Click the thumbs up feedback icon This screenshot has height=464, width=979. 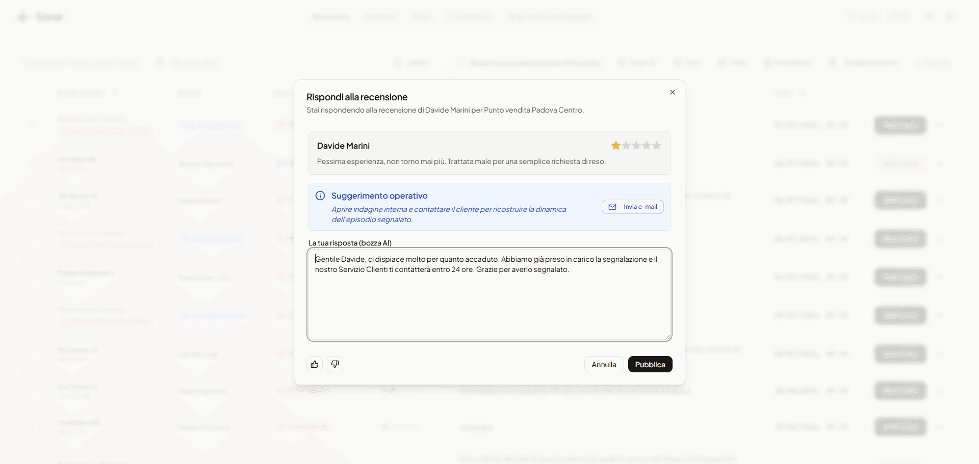[315, 364]
